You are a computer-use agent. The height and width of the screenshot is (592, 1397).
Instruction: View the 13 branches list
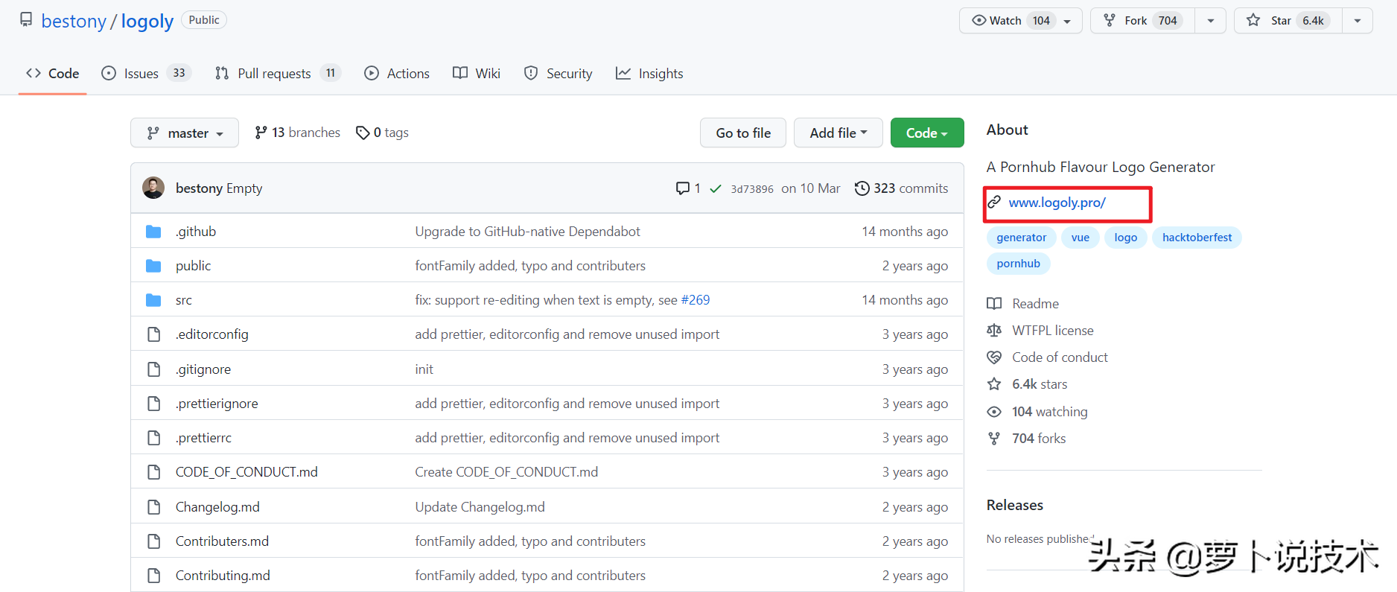pos(297,133)
